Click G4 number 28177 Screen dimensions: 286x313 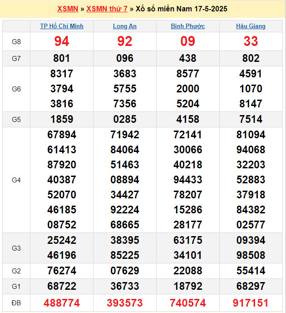coord(188,225)
